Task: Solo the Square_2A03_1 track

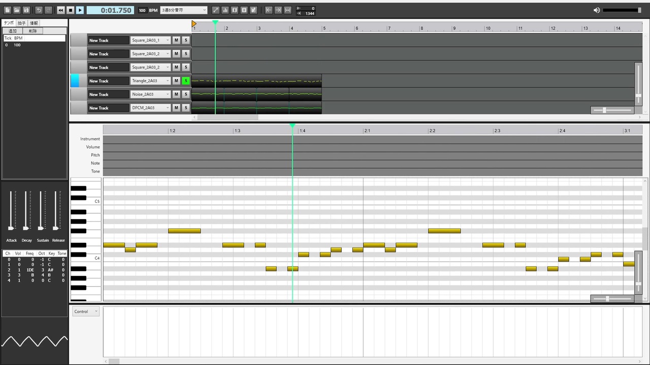Action: (x=186, y=40)
